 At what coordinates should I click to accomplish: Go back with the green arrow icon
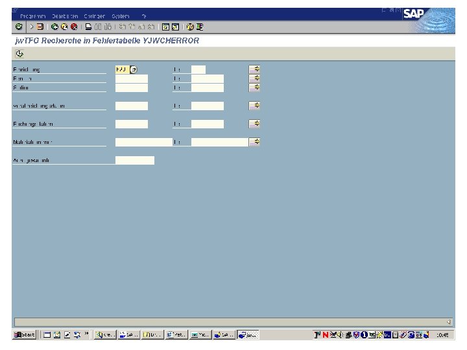pyautogui.click(x=54, y=27)
